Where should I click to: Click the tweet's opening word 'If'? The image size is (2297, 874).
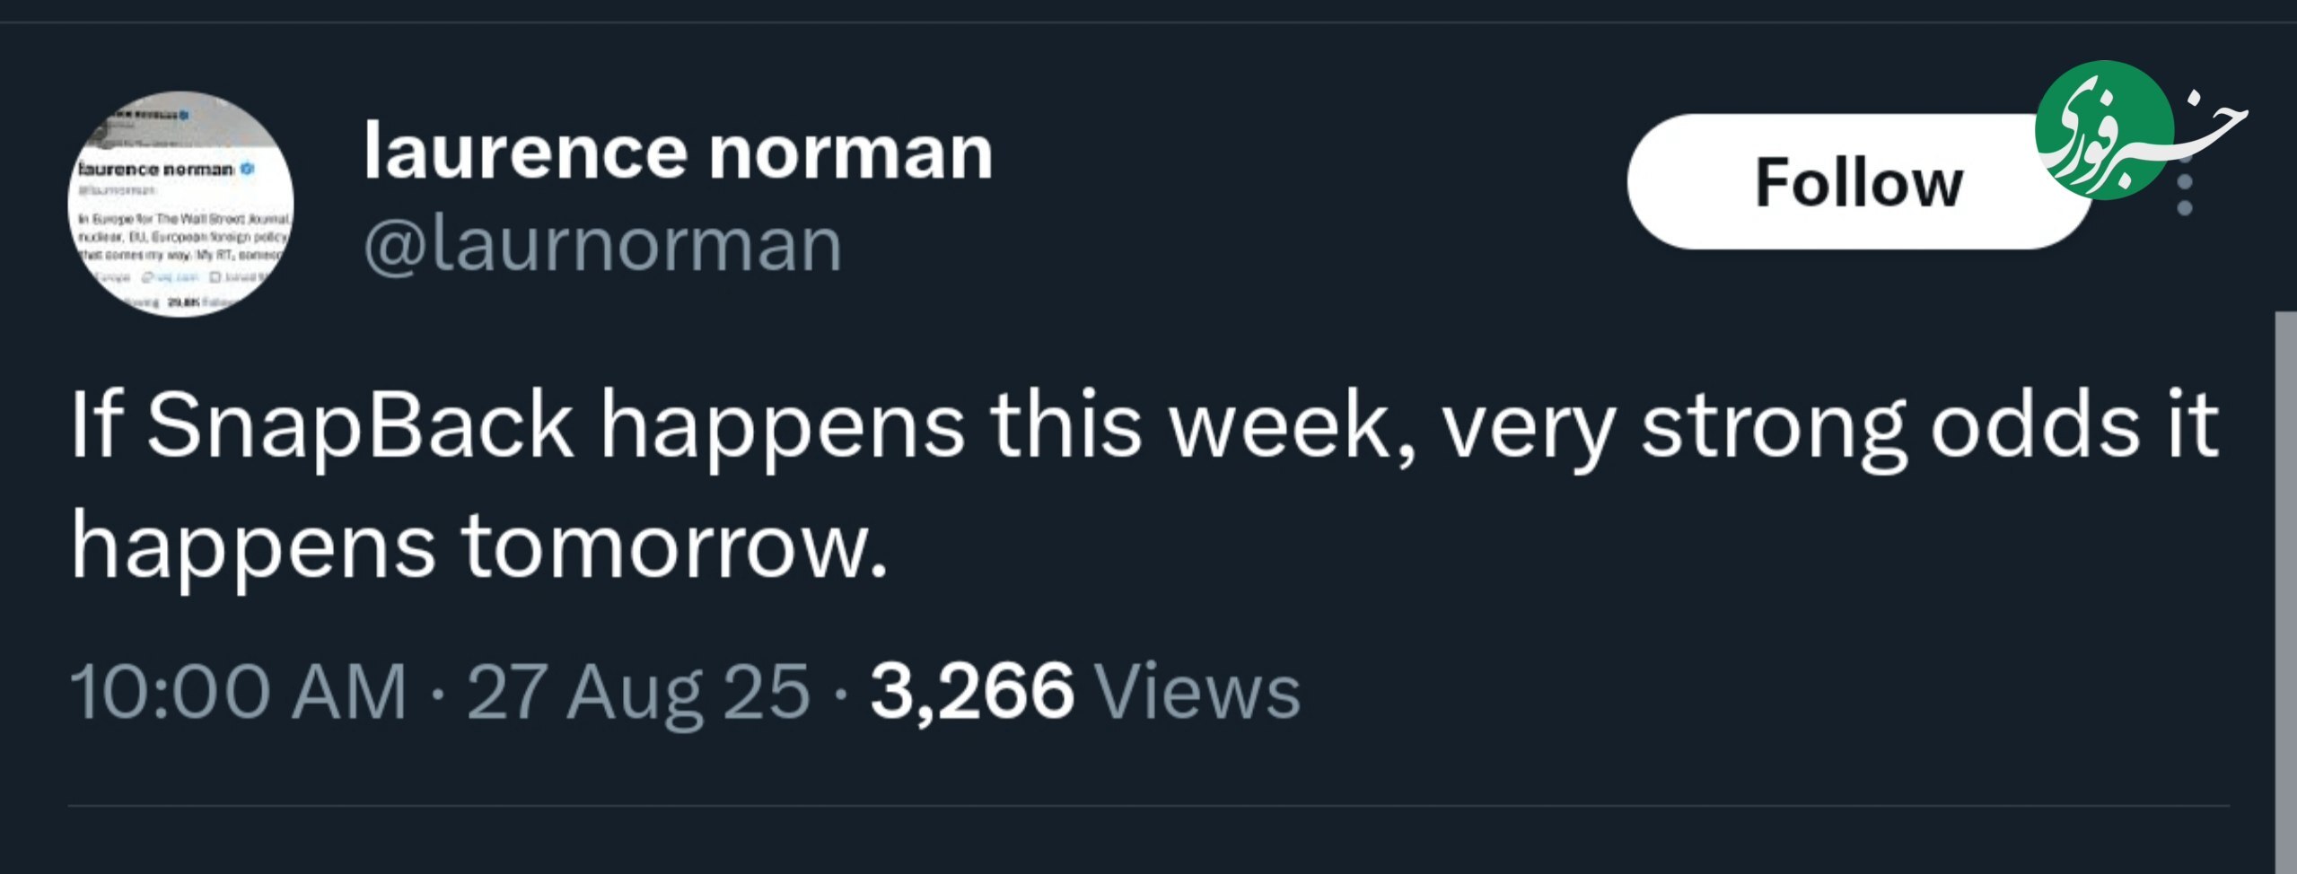click(94, 425)
